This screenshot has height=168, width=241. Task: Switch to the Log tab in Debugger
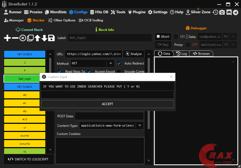click(x=182, y=54)
